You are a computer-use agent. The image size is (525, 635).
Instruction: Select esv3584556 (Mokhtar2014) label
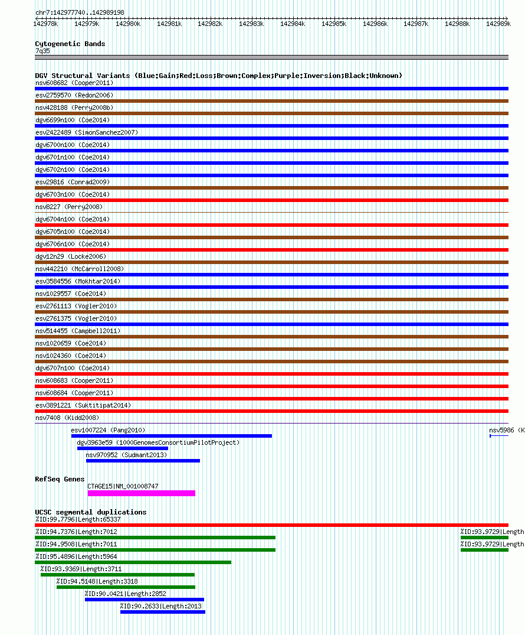[x=78, y=281]
